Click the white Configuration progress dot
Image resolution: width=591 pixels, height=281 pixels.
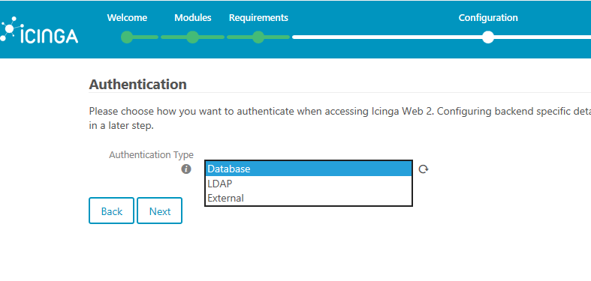(488, 37)
